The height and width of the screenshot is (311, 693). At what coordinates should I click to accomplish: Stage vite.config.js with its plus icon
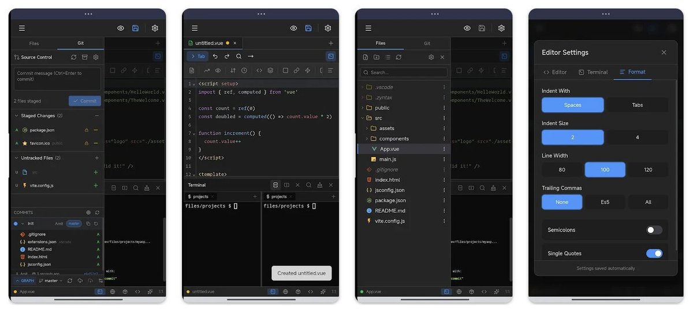tap(96, 185)
